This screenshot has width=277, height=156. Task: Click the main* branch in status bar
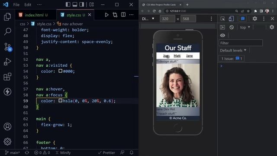pos(12,153)
